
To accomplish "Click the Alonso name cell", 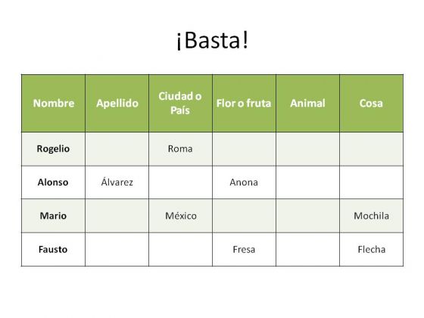I will pyautogui.click(x=53, y=182).
